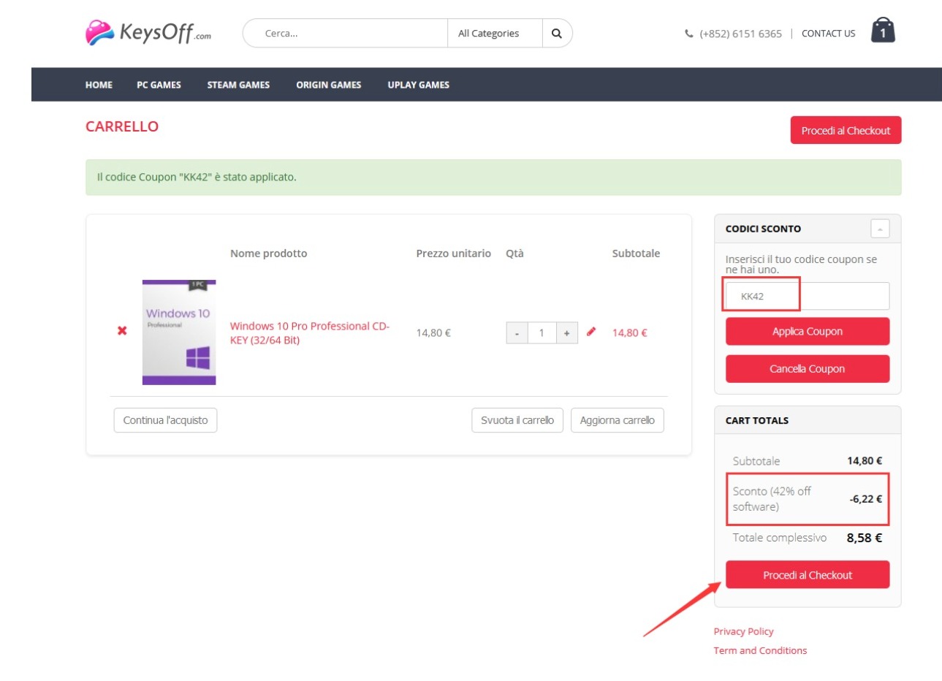The height and width of the screenshot is (681, 942).
Task: Click the CART TOTALS heading
Action: [757, 420]
